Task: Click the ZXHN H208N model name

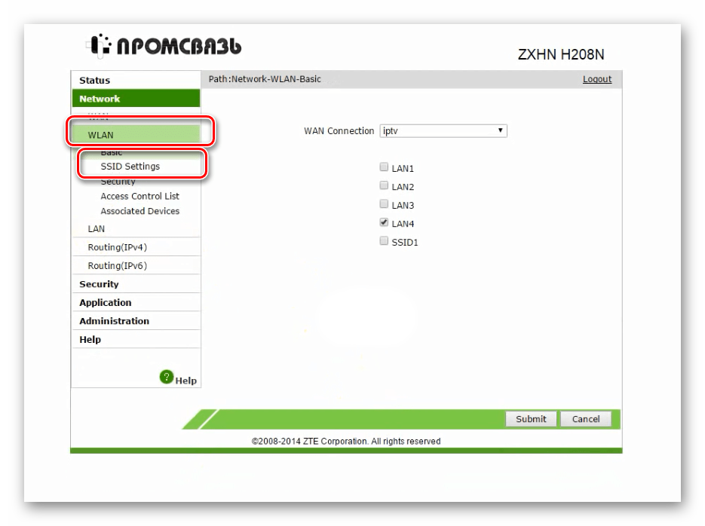Action: [561, 54]
